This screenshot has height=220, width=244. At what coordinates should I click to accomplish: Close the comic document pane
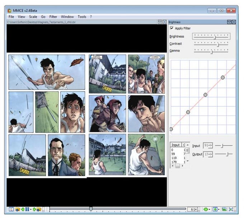(x=164, y=22)
